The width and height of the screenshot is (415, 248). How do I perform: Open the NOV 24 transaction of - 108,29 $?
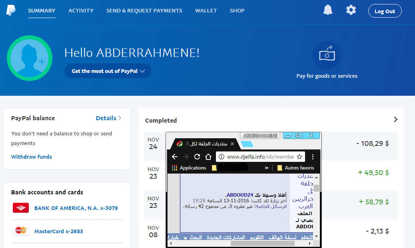click(271, 146)
